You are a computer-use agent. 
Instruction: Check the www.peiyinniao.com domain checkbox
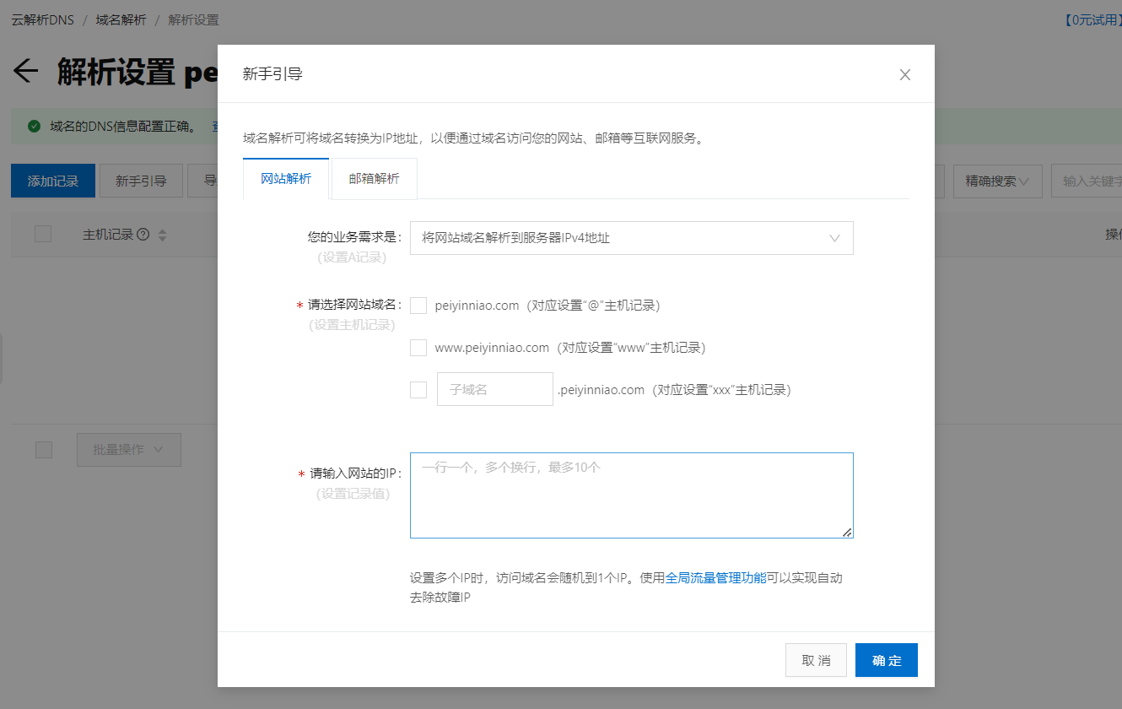(418, 347)
